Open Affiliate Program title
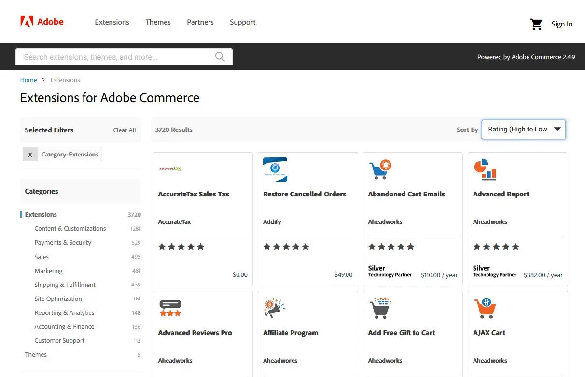 click(291, 333)
